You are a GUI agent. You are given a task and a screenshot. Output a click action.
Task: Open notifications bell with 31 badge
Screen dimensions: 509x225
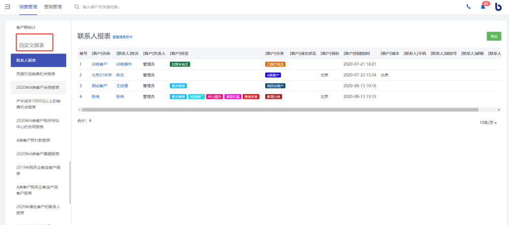[x=483, y=7]
